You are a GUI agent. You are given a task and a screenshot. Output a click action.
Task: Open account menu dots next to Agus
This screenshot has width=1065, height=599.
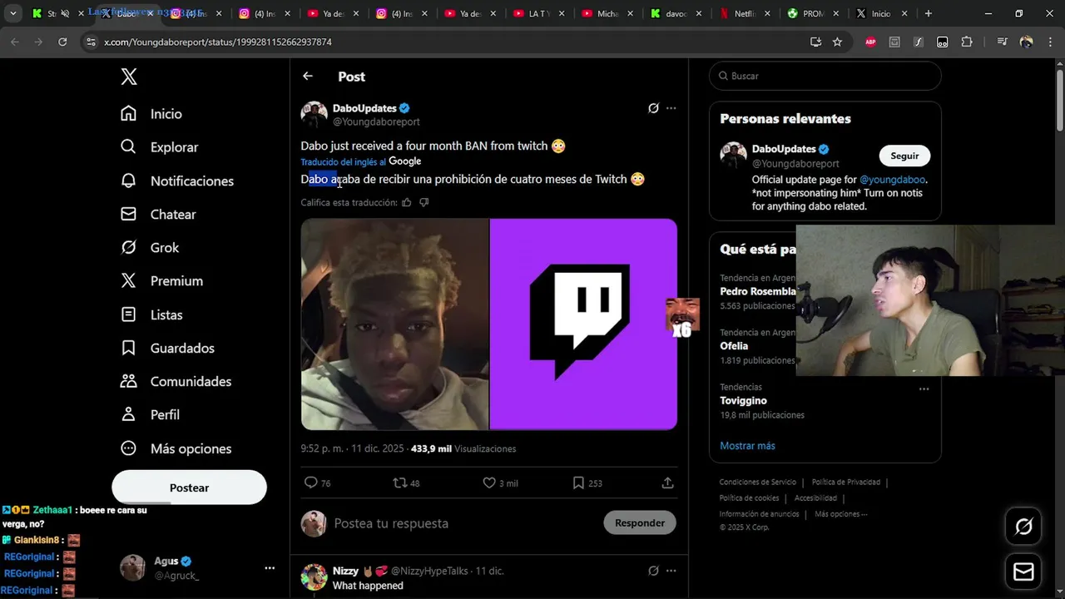(x=270, y=568)
